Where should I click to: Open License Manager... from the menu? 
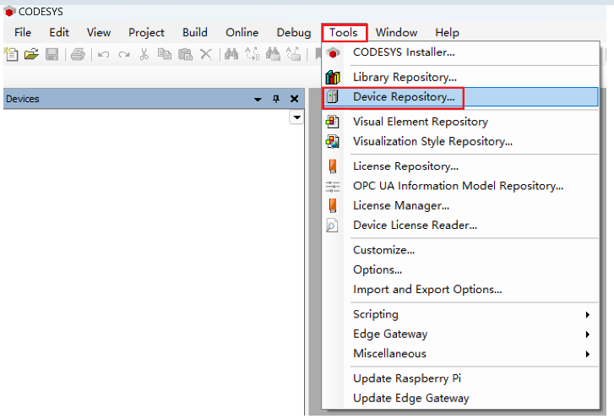[400, 205]
